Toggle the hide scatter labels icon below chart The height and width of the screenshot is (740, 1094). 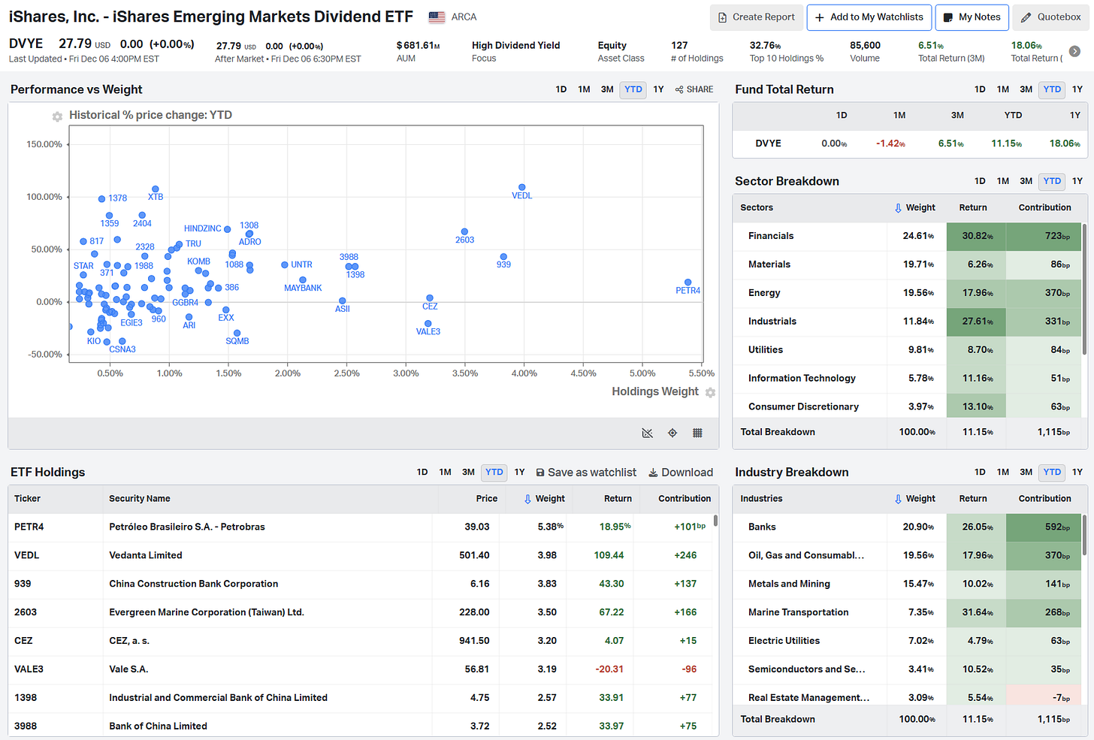point(648,433)
